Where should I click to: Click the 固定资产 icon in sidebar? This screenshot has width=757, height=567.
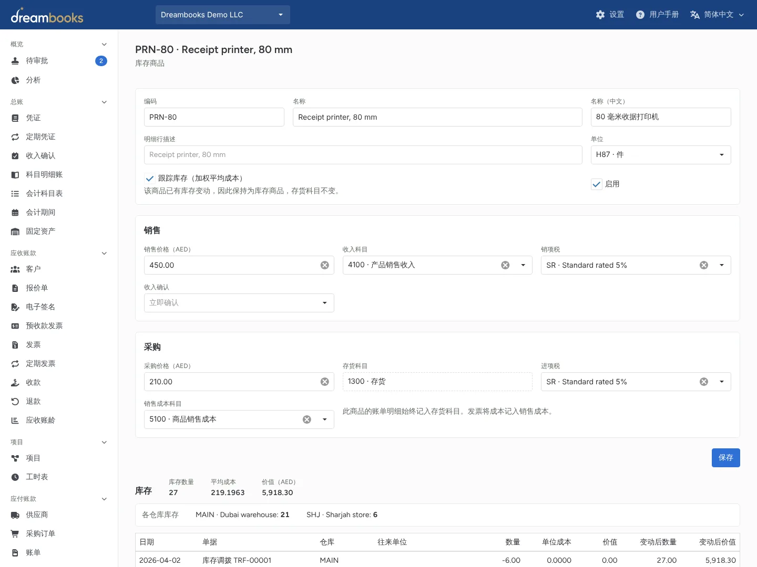tap(15, 232)
